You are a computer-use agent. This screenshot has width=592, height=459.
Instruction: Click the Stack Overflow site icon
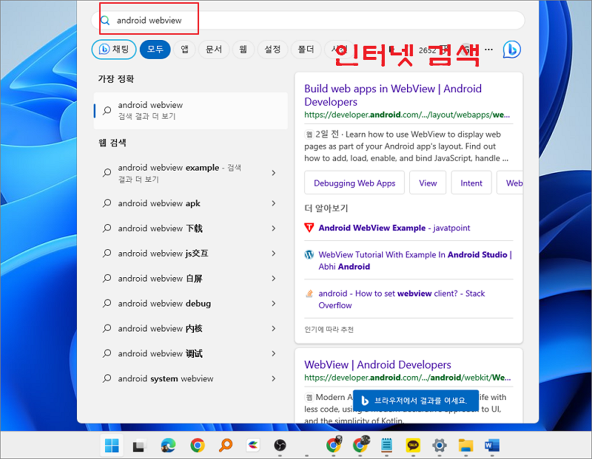[309, 293]
